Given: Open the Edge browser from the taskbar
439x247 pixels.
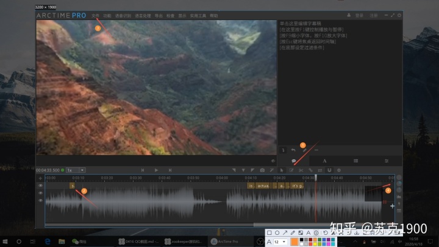Looking at the screenshot, I should pyautogui.click(x=48, y=242).
